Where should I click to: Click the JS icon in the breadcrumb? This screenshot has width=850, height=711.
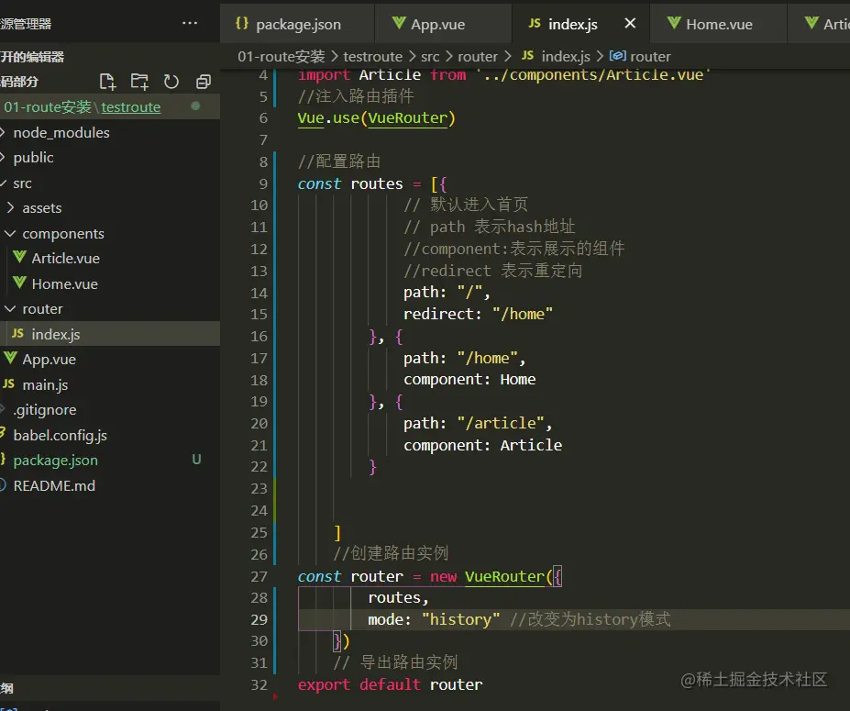527,55
